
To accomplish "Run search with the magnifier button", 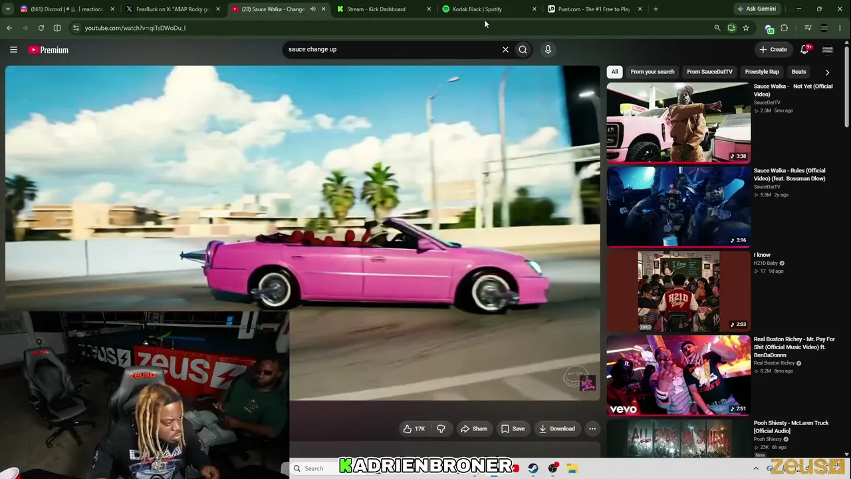I will [523, 49].
